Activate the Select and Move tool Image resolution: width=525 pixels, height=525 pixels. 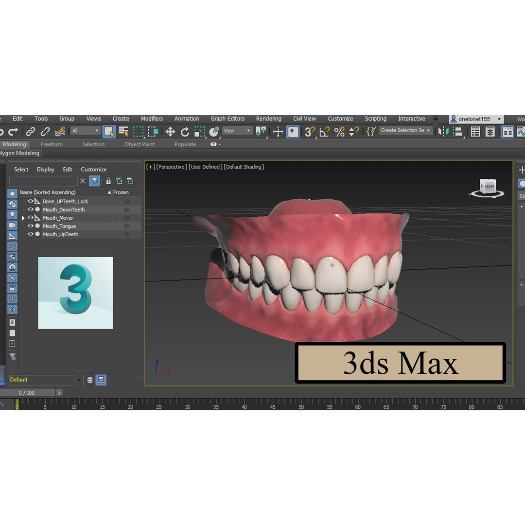(x=170, y=132)
